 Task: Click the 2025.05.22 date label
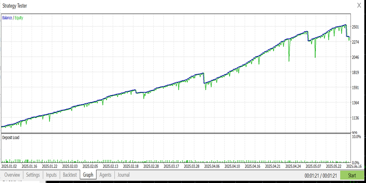coord(334,167)
